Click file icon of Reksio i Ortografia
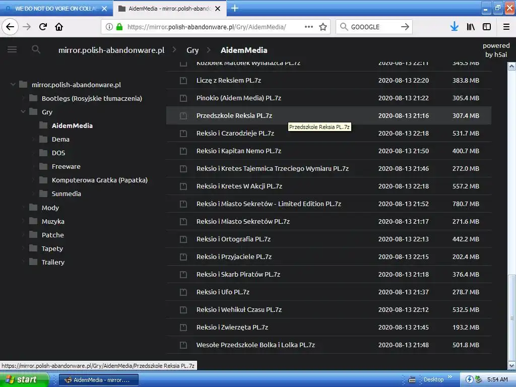The height and width of the screenshot is (387, 516). coord(183,239)
